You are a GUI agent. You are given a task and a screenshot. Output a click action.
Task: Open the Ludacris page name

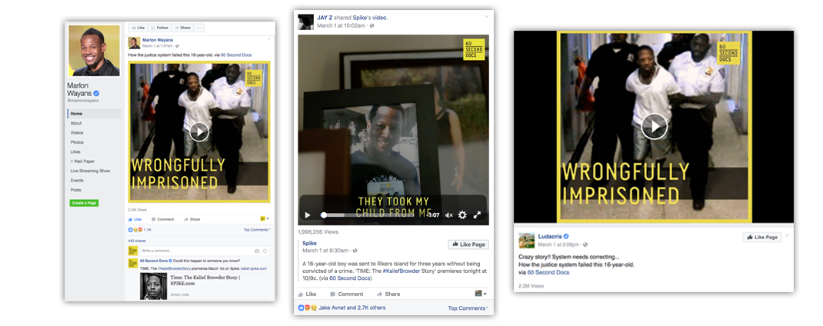tap(550, 237)
